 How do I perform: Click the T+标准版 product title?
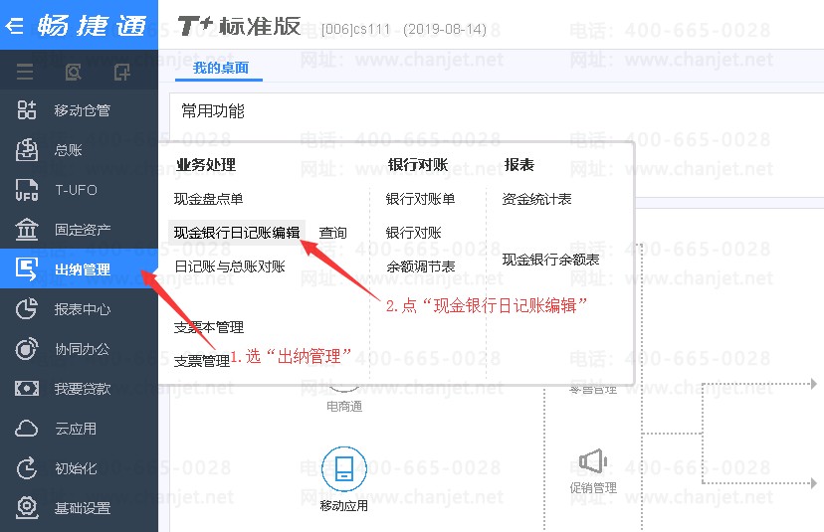pyautogui.click(x=239, y=26)
